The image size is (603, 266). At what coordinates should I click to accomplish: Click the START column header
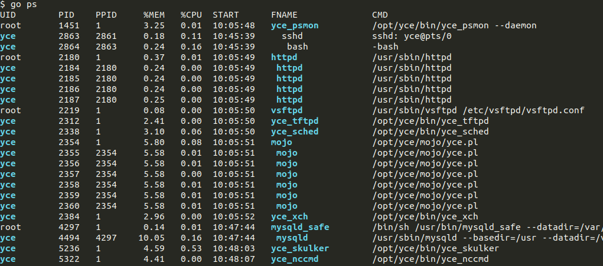pyautogui.click(x=226, y=15)
